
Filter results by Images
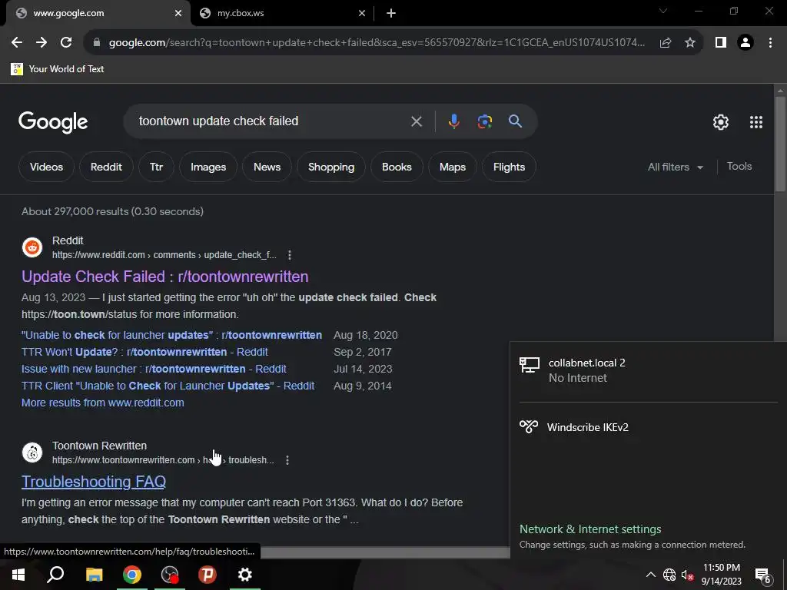coord(208,167)
